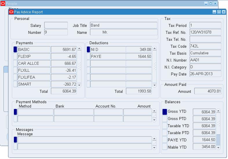Click the first Message text field

tap(85, 140)
